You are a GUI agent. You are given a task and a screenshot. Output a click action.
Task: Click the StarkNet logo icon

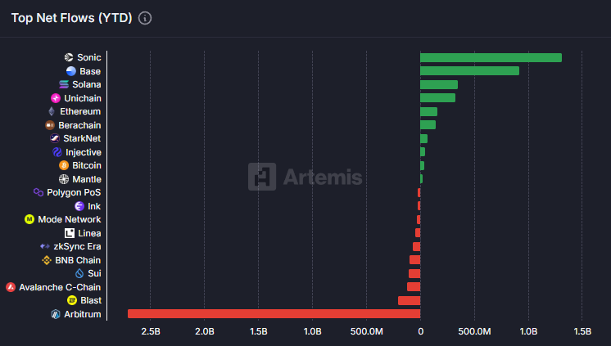(x=55, y=138)
